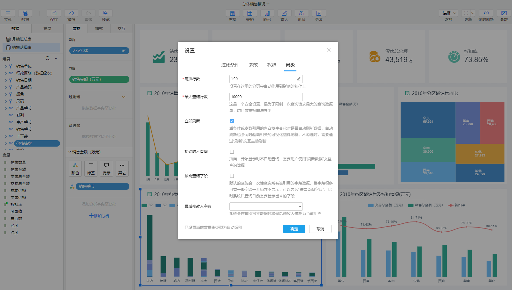Viewport: 512px width, 290px height.
Task: Check the 按需查询字段 checkbox
Action: pyautogui.click(x=232, y=176)
